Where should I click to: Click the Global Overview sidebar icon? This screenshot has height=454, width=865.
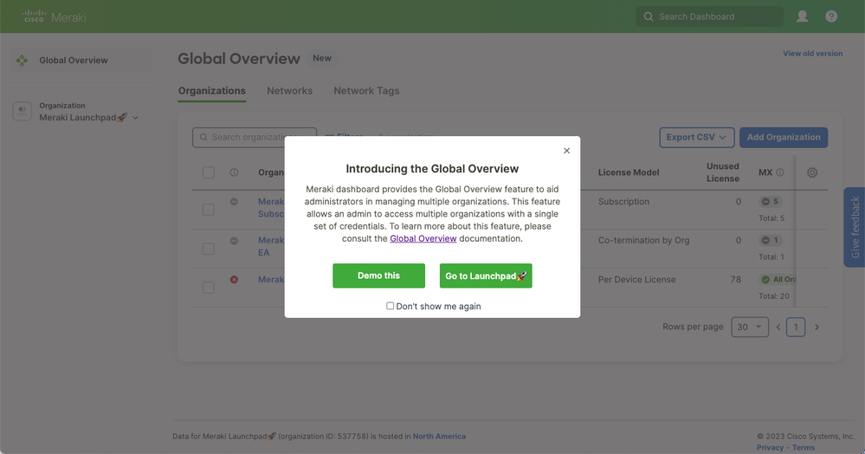coord(22,60)
